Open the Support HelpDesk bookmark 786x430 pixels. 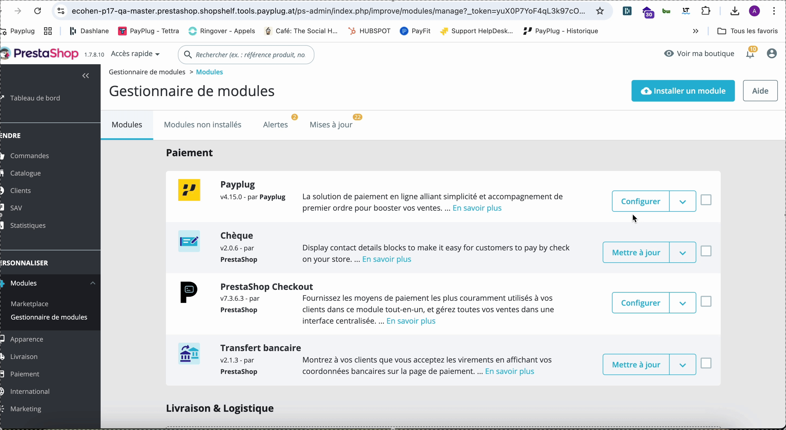coord(476,31)
